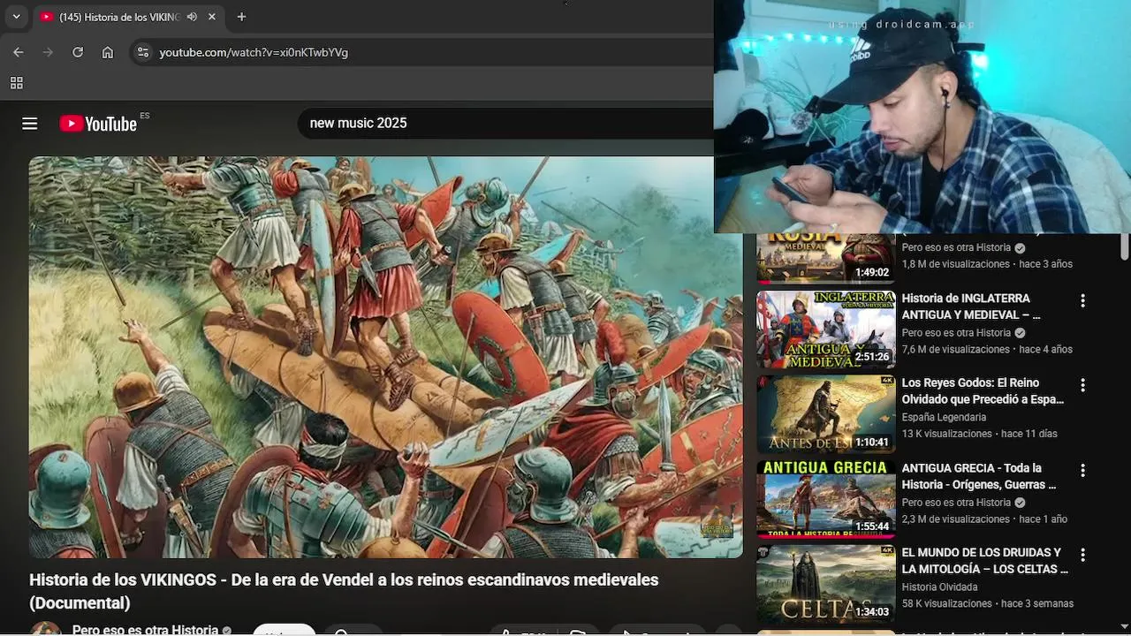Pause the Vikingos video in the player
Screen dimensions: 1131x636
386,357
